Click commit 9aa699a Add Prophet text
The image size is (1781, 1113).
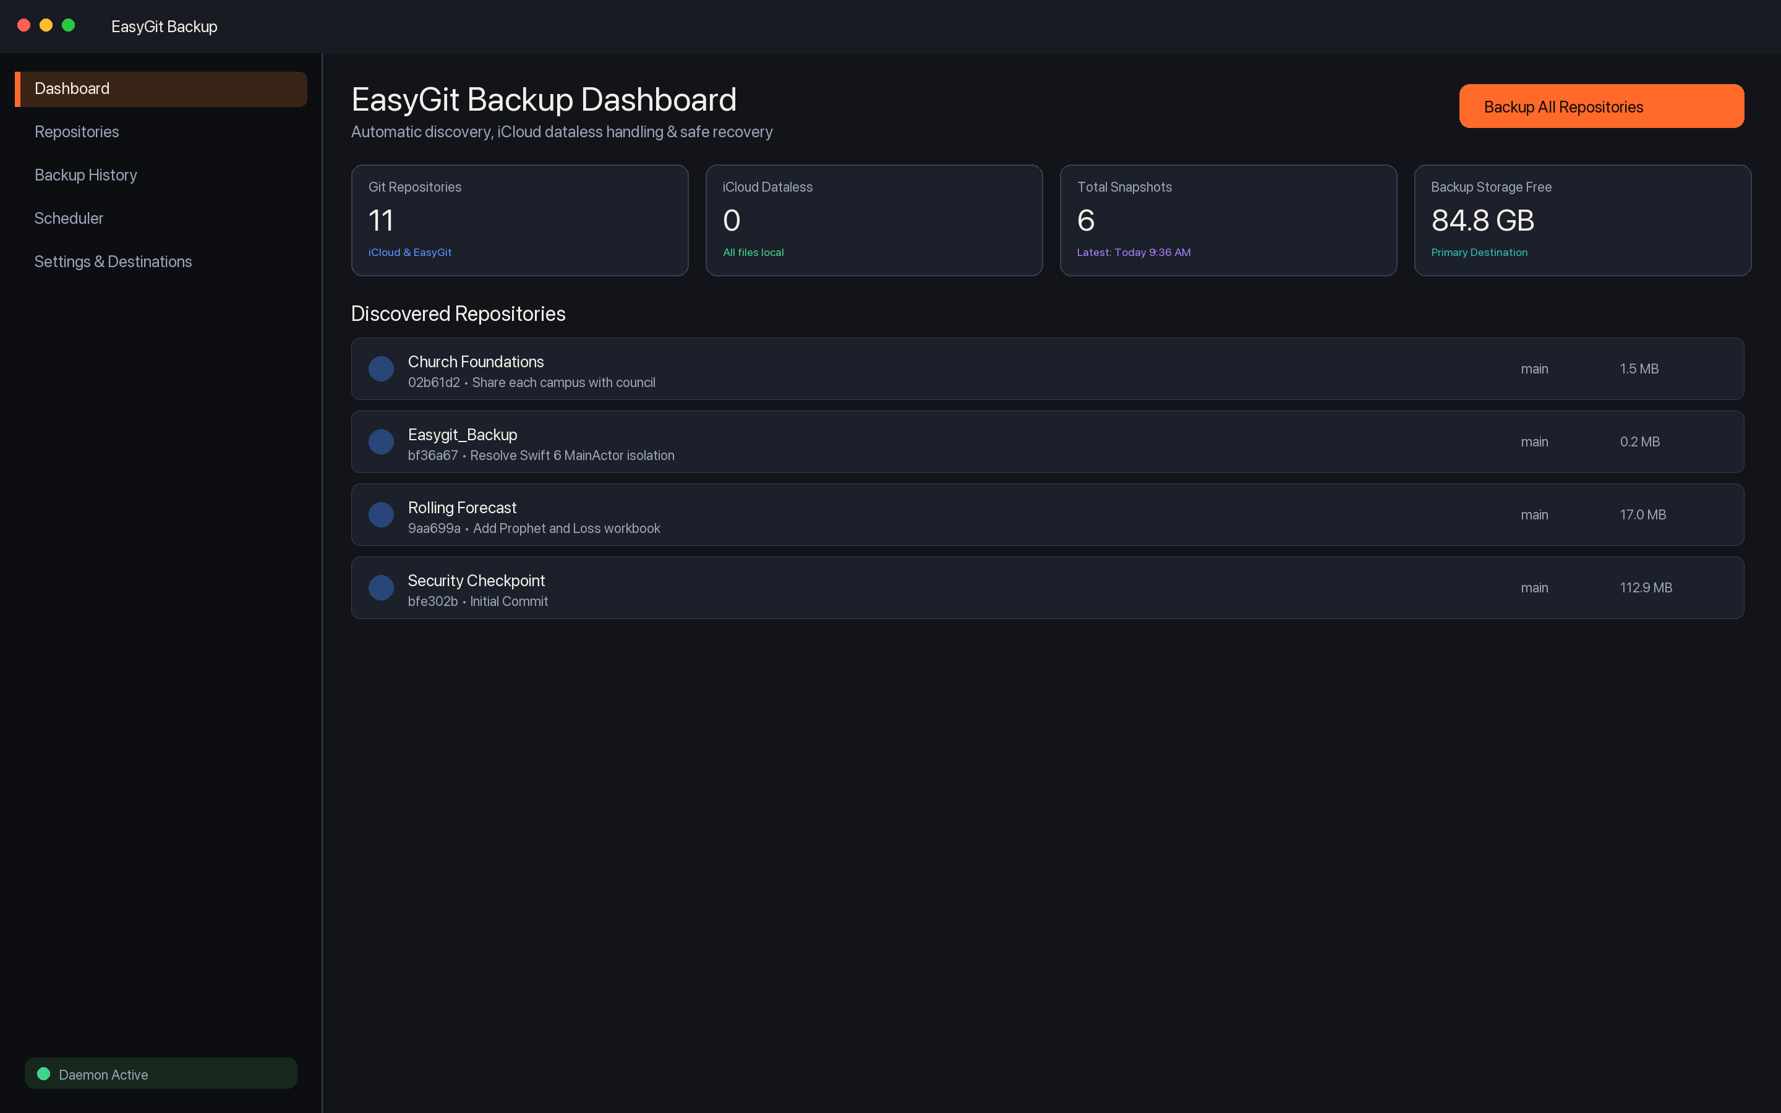(x=534, y=529)
